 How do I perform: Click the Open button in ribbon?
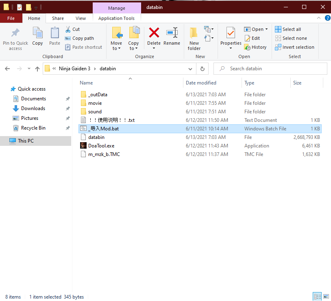click(254, 29)
